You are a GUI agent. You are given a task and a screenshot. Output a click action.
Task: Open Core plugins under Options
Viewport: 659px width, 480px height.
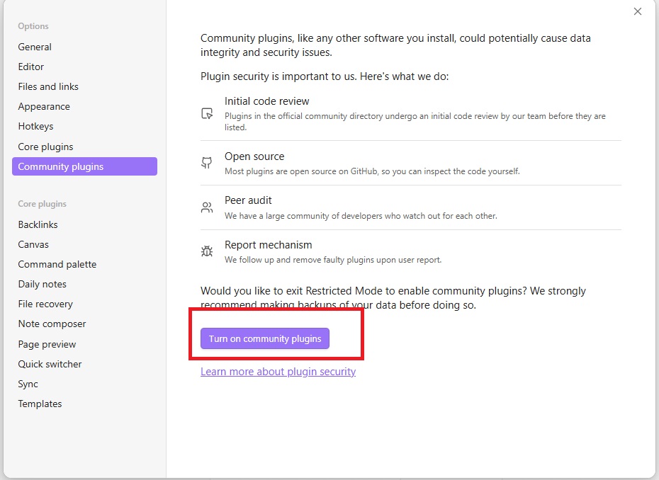tap(45, 147)
